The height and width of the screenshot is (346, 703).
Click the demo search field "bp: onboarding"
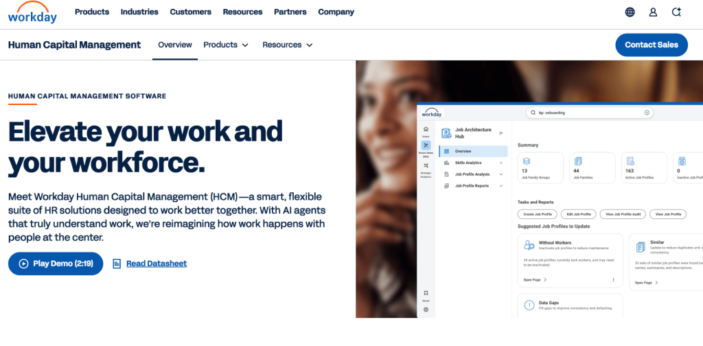590,113
